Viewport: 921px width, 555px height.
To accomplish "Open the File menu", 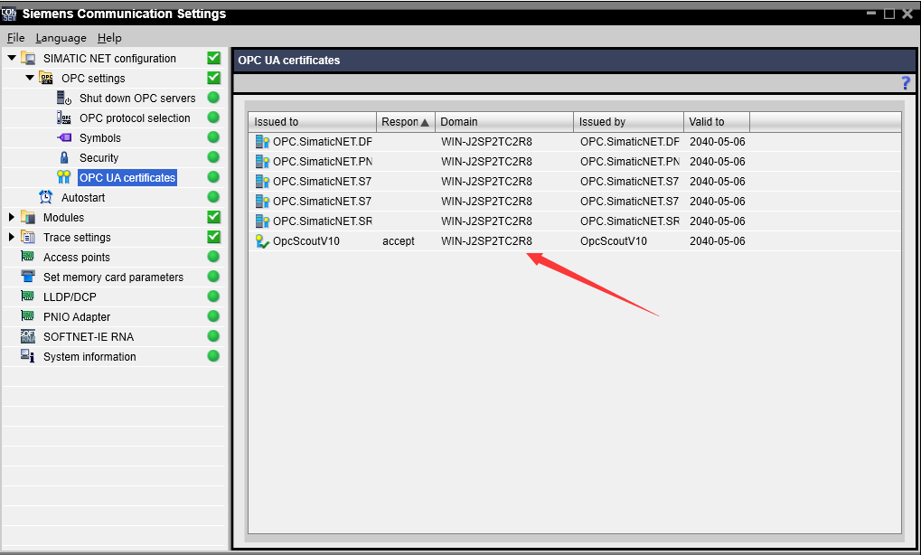I will click(x=15, y=38).
